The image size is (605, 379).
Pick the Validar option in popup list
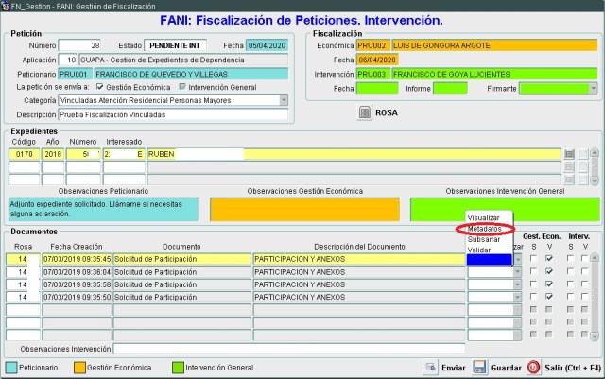[480, 250]
